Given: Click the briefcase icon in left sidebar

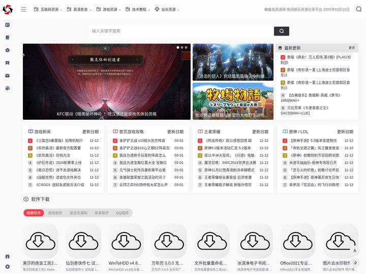Looking at the screenshot, I should (x=8, y=76).
